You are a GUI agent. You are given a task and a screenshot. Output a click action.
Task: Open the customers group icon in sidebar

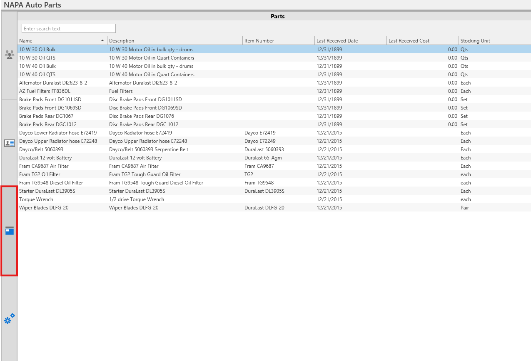click(x=9, y=55)
